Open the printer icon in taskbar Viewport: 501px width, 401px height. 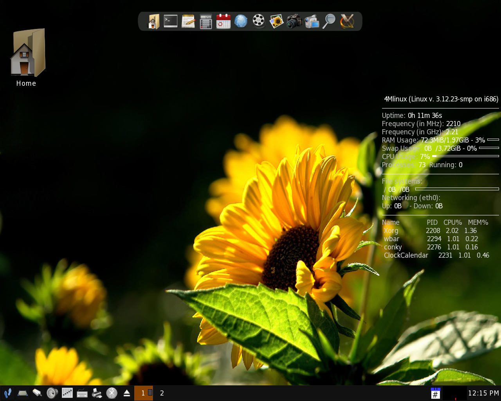pos(97,393)
